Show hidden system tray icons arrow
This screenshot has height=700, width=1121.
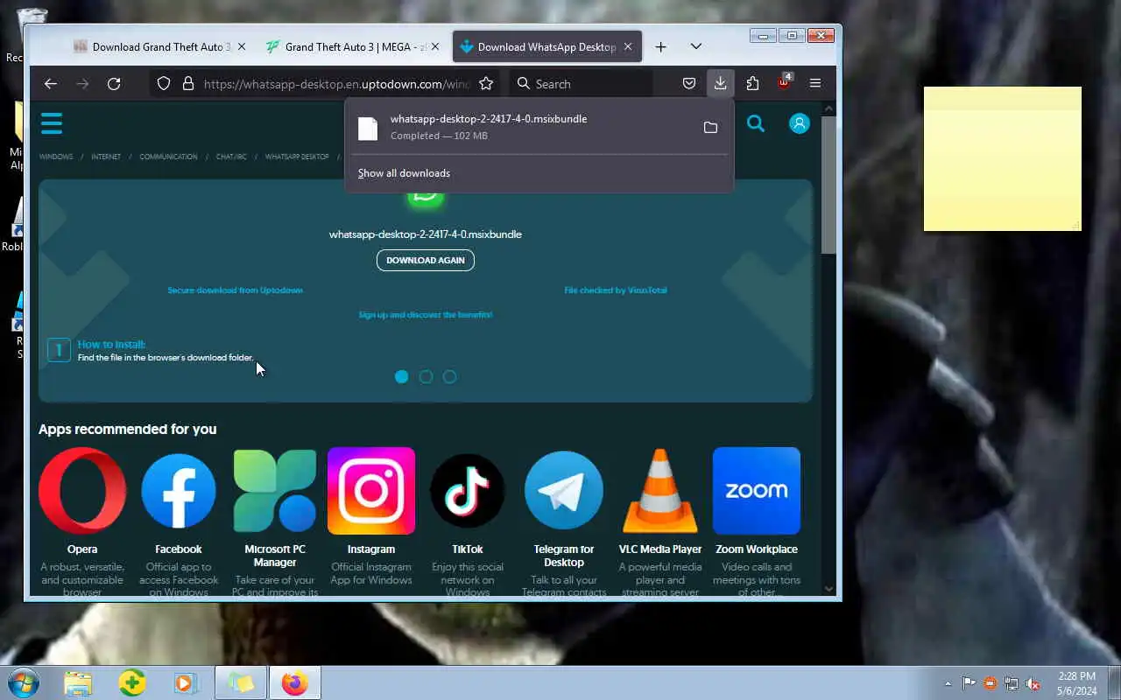coord(948,683)
